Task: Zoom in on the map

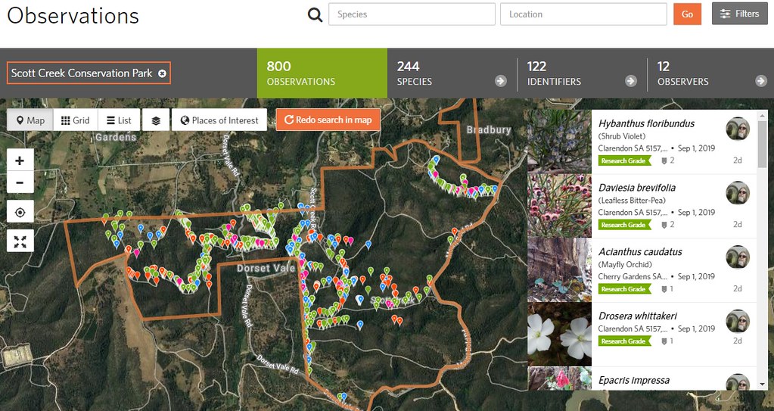Action: (x=20, y=160)
